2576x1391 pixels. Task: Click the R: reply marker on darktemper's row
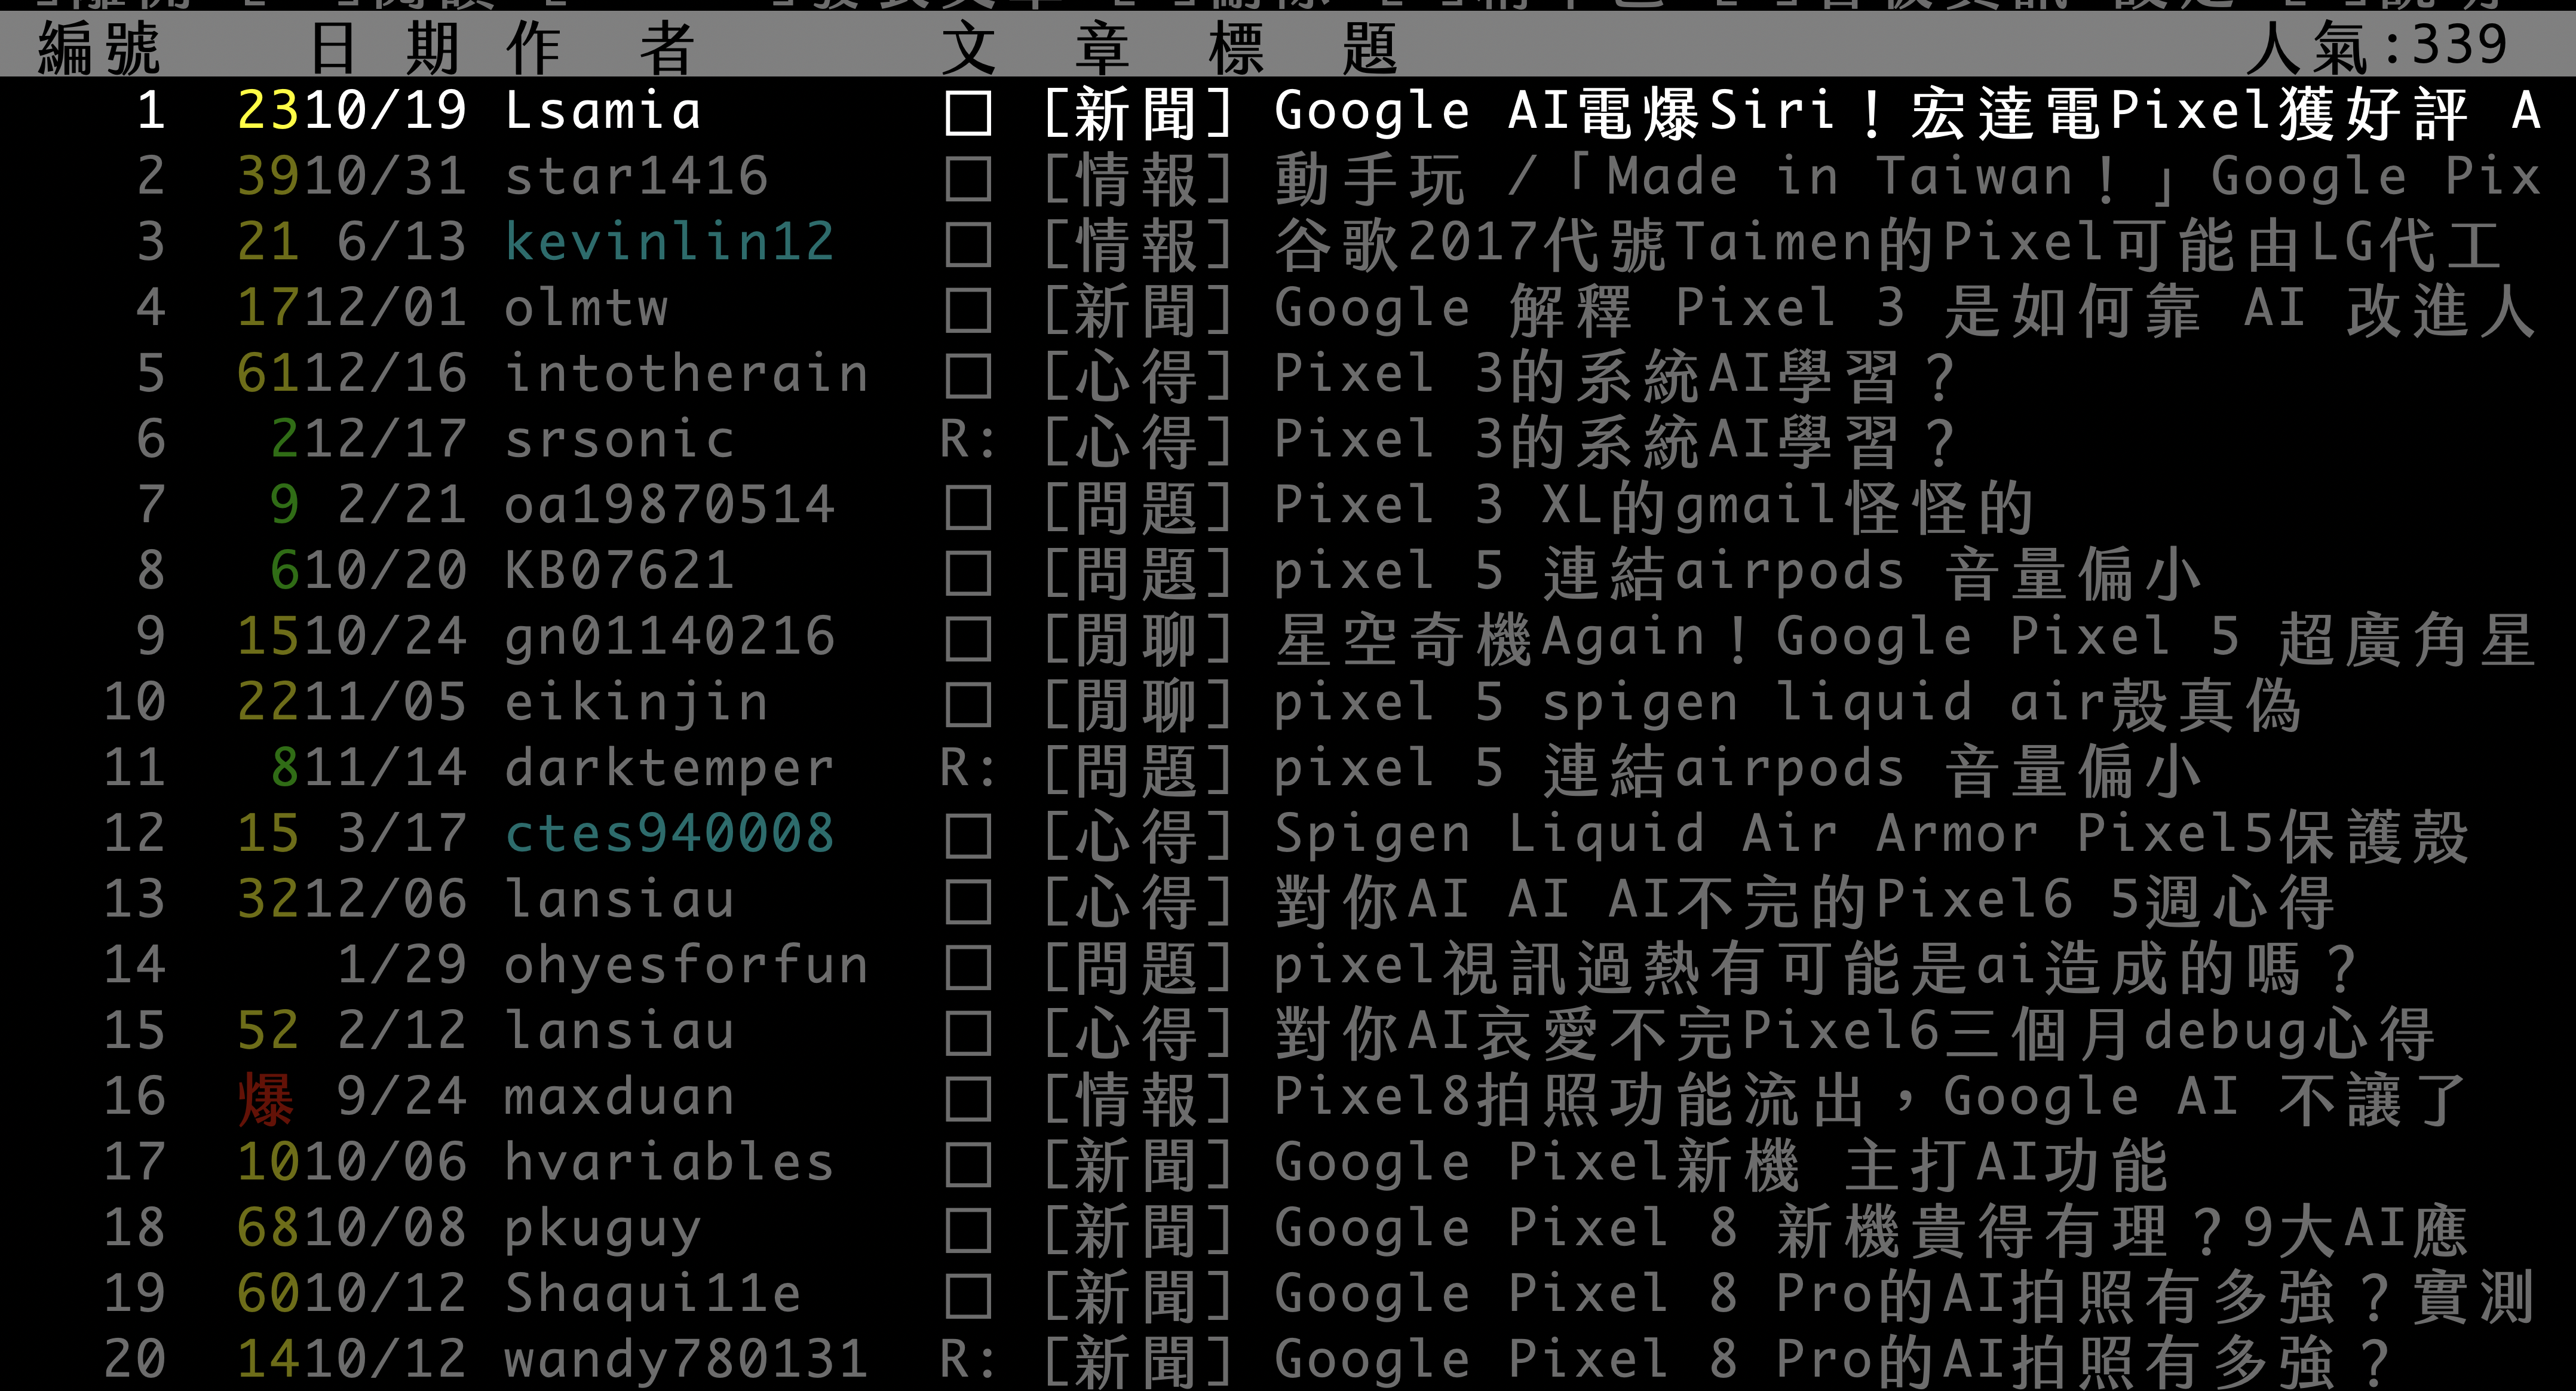(968, 769)
